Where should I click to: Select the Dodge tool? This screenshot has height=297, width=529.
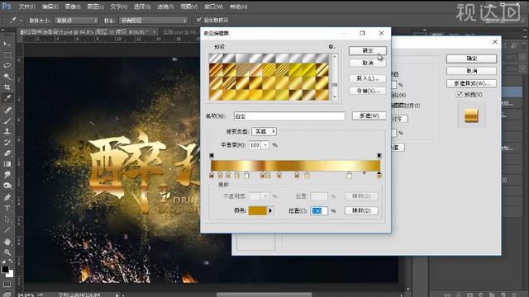pos(7,186)
